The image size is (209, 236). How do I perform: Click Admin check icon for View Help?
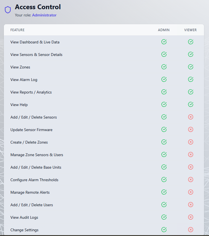pos(164,104)
